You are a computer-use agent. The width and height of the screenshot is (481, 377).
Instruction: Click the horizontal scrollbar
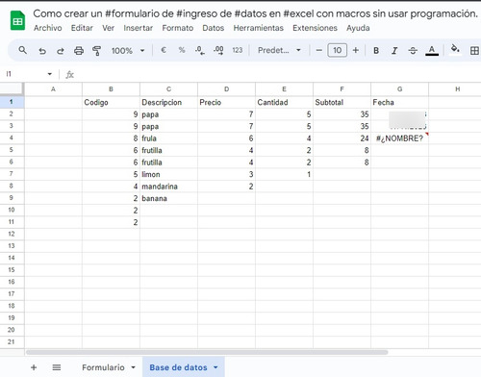coord(207,352)
